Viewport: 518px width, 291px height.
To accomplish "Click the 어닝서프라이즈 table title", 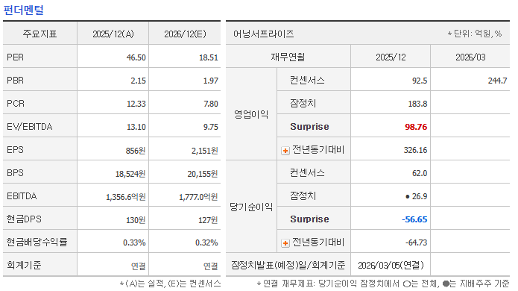I will (x=264, y=34).
